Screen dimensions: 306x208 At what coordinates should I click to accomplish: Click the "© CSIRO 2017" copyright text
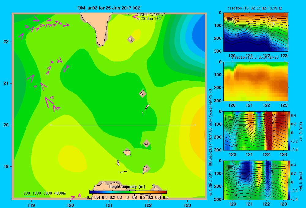pos(211,183)
